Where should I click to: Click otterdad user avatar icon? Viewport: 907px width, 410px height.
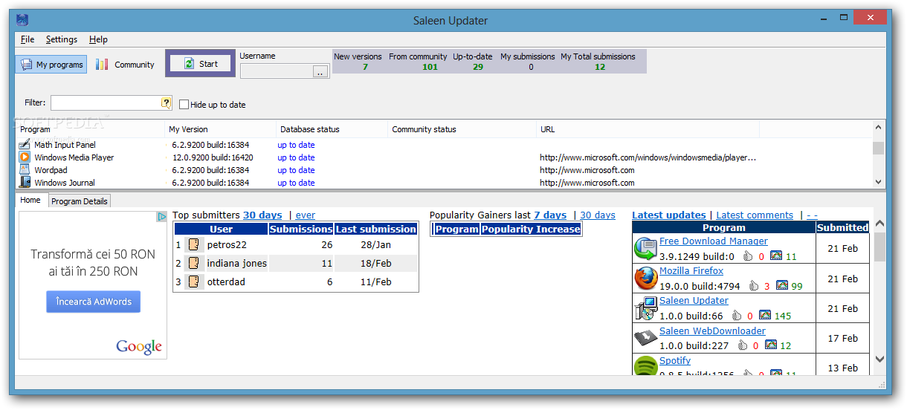(195, 282)
